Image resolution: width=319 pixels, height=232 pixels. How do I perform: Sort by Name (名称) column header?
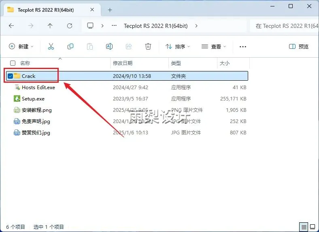click(25, 63)
